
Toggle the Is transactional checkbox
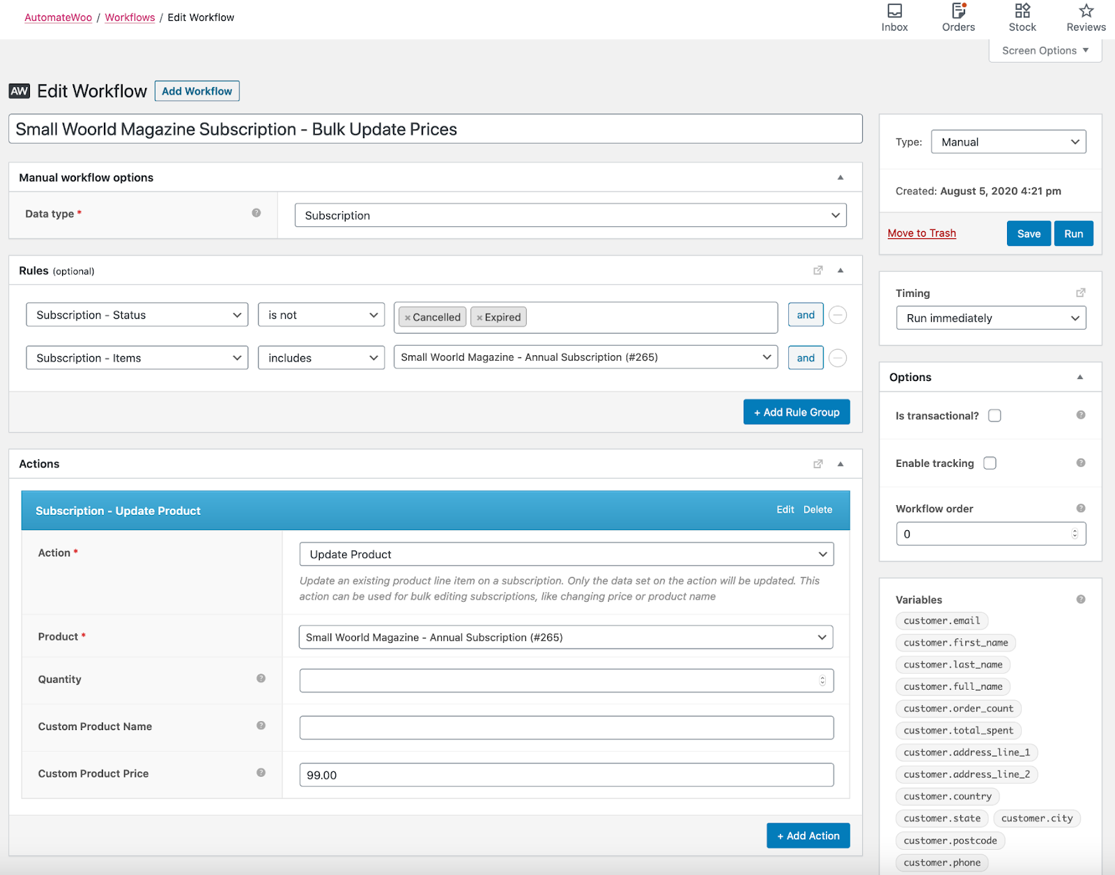[994, 416]
